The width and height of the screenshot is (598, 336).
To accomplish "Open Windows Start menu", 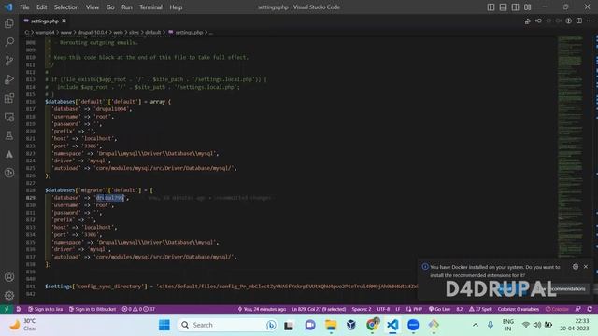I will tap(164, 325).
